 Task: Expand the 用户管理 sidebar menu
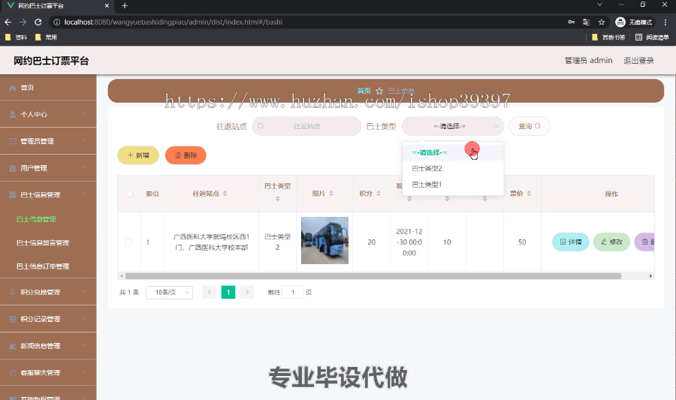point(48,168)
